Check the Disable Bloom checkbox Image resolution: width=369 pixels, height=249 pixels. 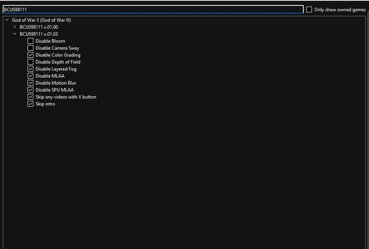pyautogui.click(x=31, y=41)
